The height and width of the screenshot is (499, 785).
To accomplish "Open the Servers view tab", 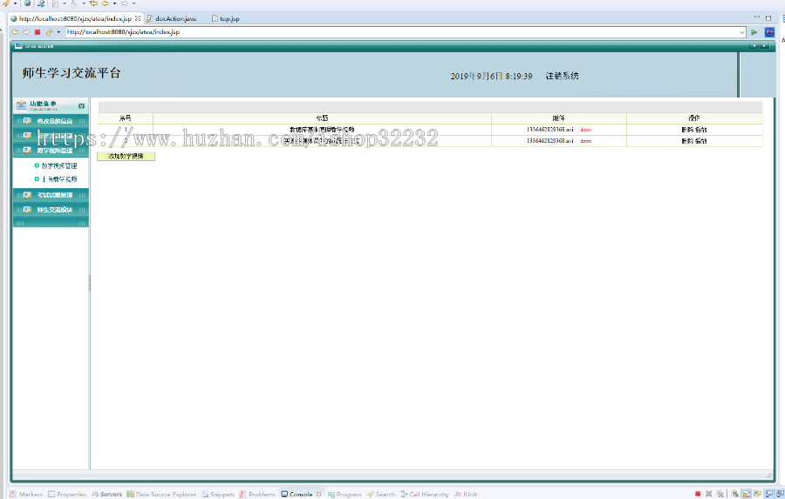I will (106, 494).
